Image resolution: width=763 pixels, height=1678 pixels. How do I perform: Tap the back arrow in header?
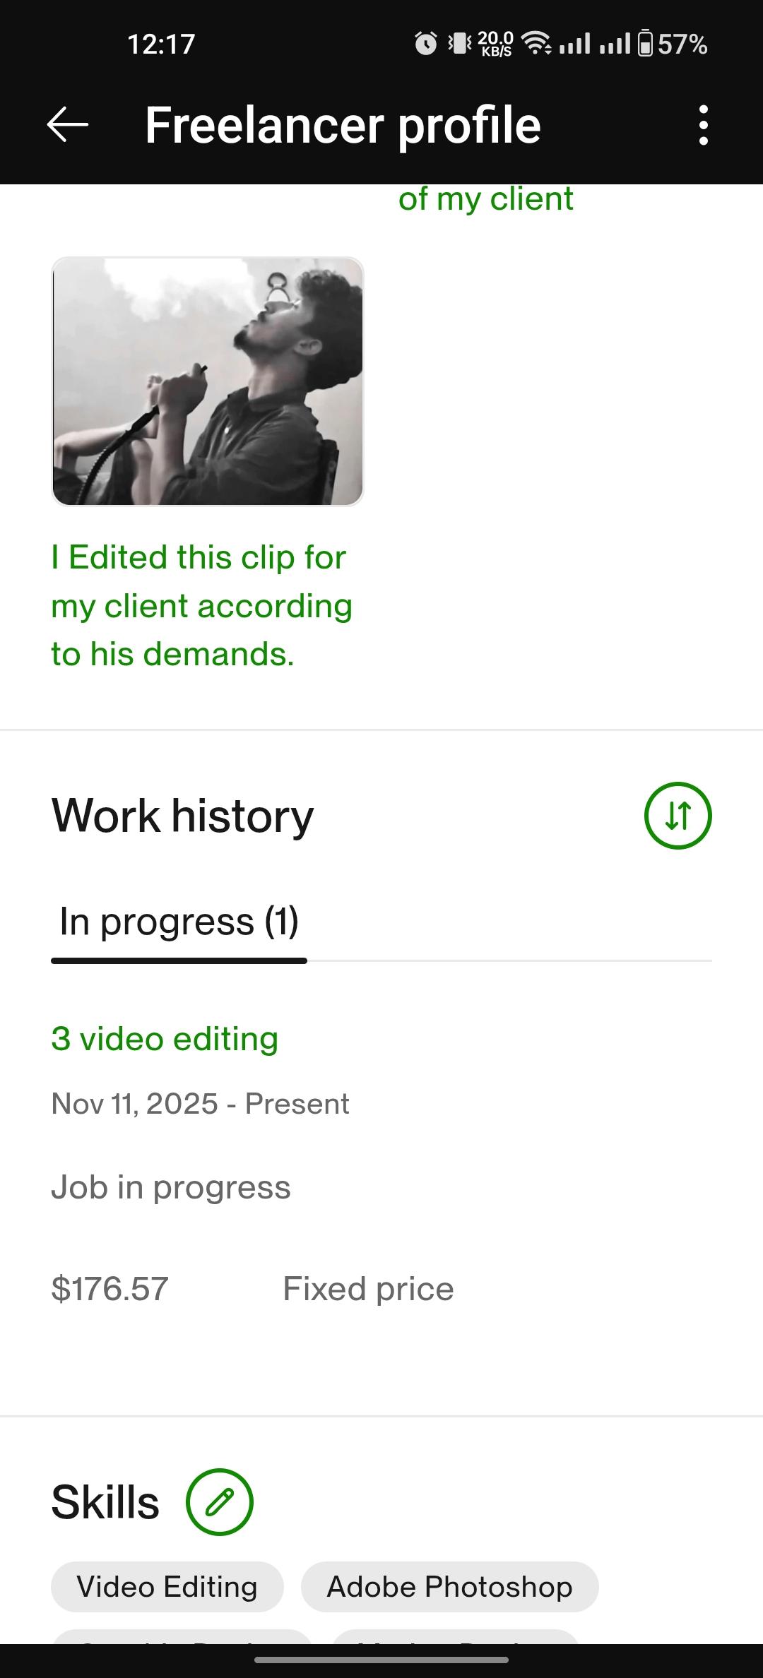coord(68,125)
